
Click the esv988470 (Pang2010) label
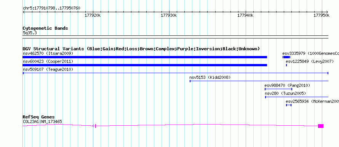[287, 85]
